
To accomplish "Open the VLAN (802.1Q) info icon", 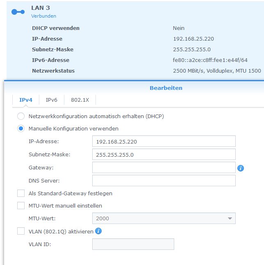I will tap(98, 231).
